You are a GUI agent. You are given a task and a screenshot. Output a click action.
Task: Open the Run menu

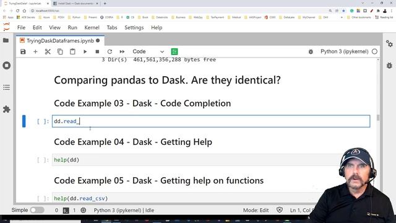point(72,27)
